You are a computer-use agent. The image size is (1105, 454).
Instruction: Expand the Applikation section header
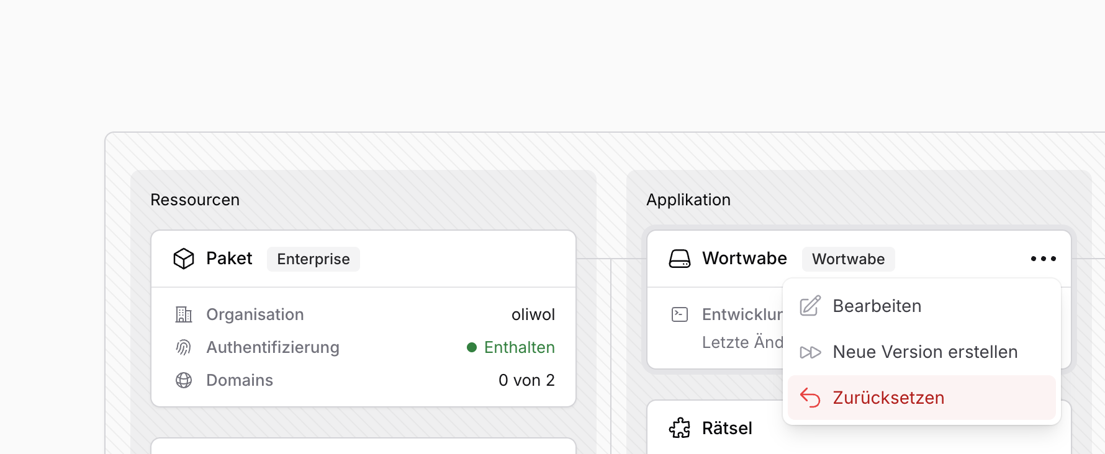tap(688, 200)
